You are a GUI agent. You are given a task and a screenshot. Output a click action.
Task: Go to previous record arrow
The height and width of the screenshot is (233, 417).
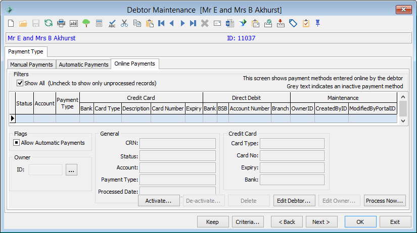click(x=172, y=23)
